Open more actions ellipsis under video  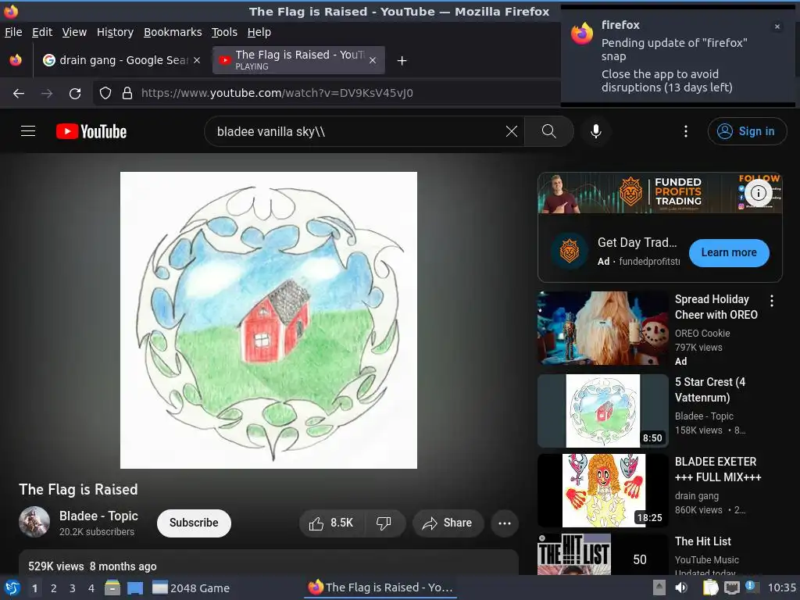click(x=504, y=523)
